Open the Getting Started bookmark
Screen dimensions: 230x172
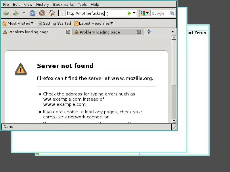point(54,24)
